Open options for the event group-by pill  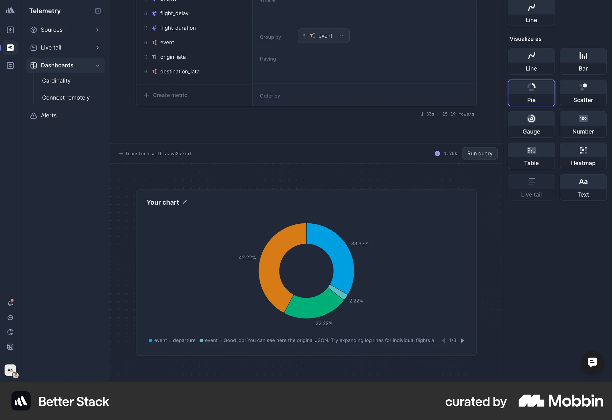coord(342,36)
